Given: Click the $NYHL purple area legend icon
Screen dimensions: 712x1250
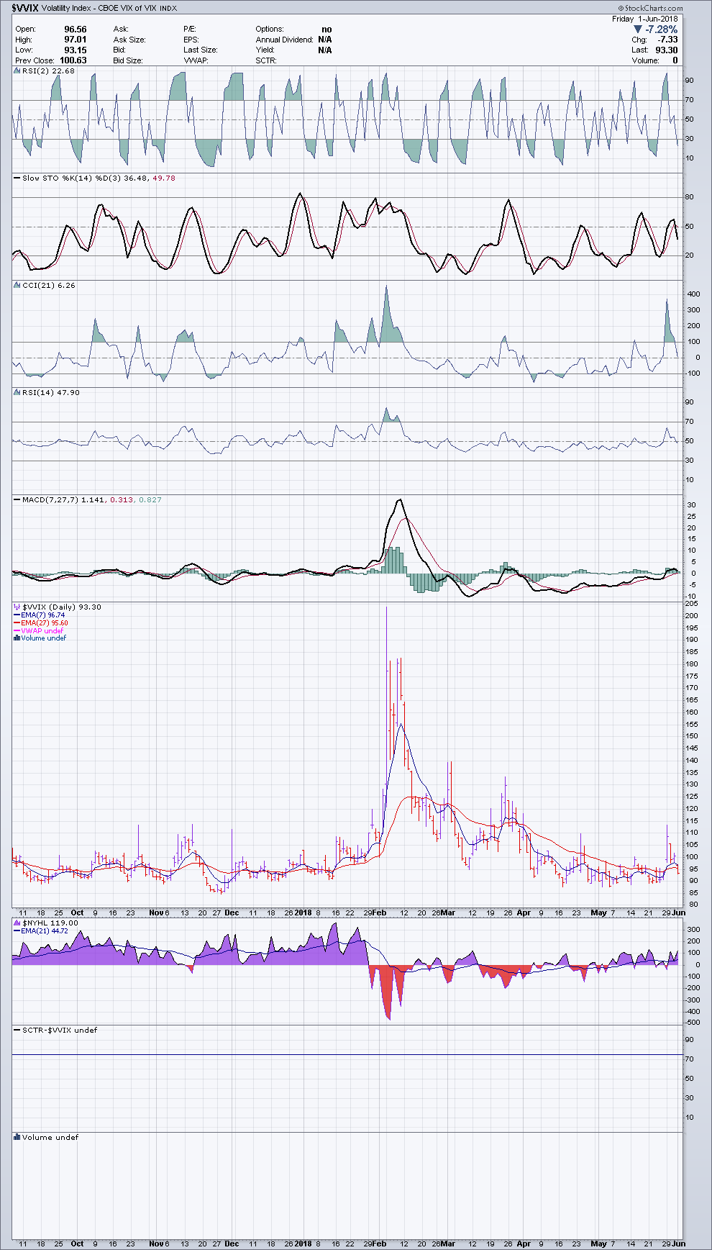Looking at the screenshot, I should point(17,923).
